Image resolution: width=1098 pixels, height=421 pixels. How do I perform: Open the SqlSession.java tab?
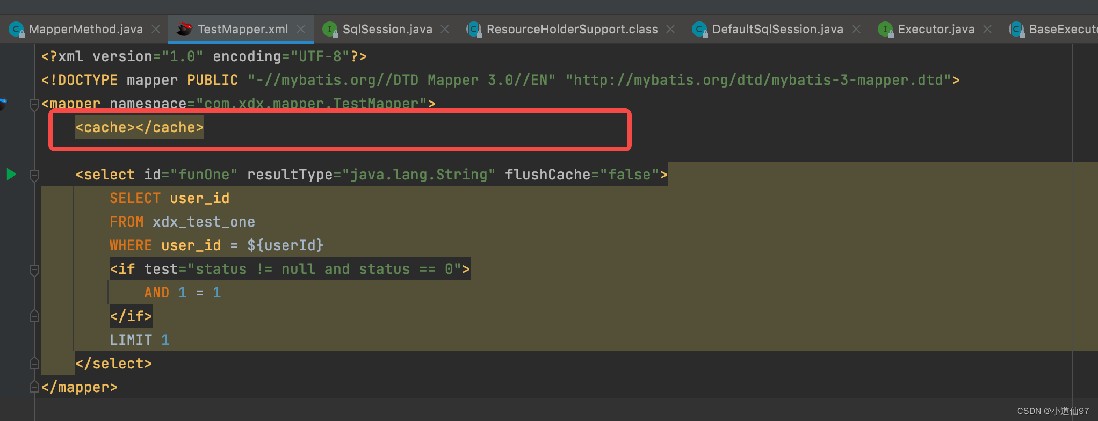click(387, 29)
